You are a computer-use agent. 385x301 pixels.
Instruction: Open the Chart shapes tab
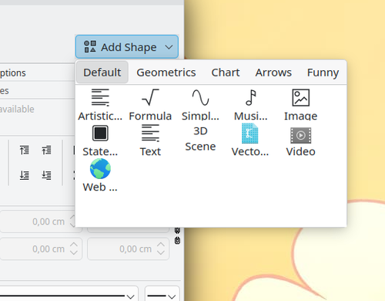pos(226,73)
